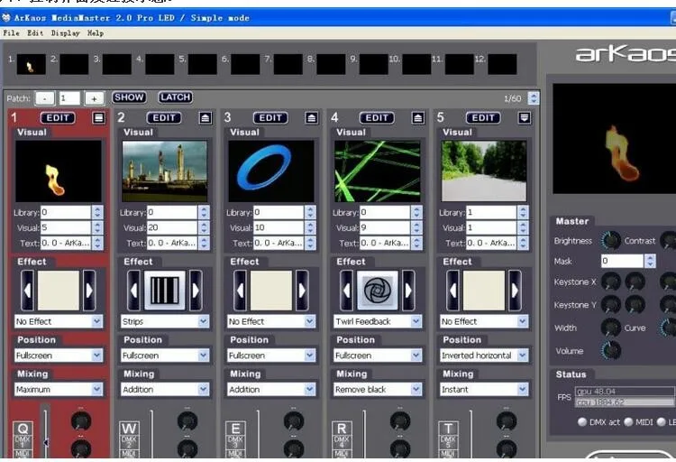Click the Mask stepper arrows

[x=650, y=261]
